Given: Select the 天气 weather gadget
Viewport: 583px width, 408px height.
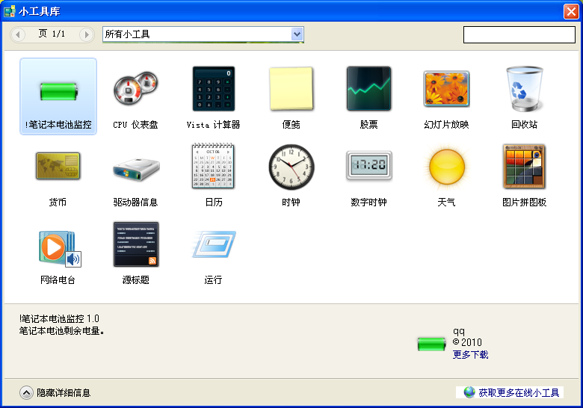Looking at the screenshot, I should pyautogui.click(x=446, y=167).
